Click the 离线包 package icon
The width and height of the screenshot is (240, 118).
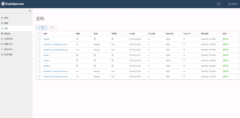click(x=2, y=34)
